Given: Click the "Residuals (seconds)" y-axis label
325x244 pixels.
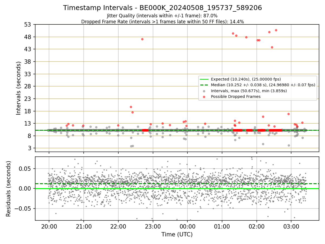Looking at the screenshot, I should click(x=8, y=188).
